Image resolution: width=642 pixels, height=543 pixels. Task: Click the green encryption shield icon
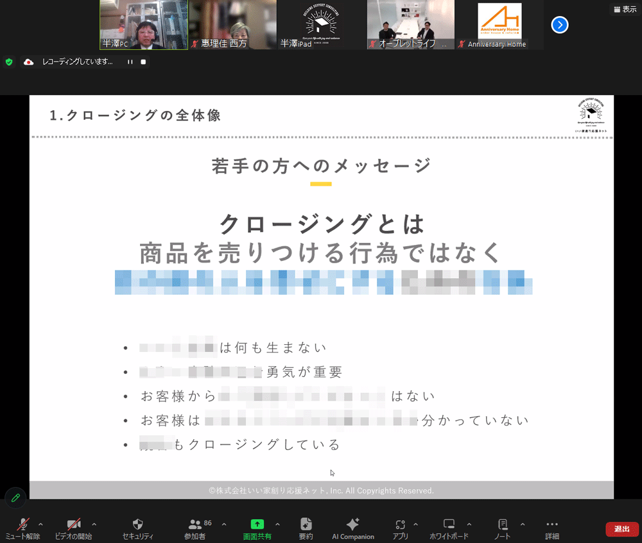coord(9,62)
